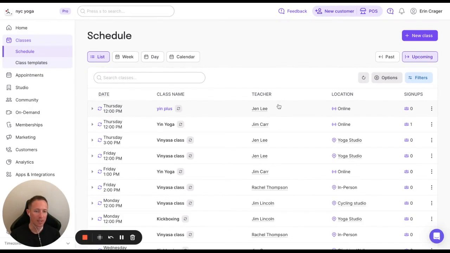Click the refresh icon beside Options

click(364, 78)
